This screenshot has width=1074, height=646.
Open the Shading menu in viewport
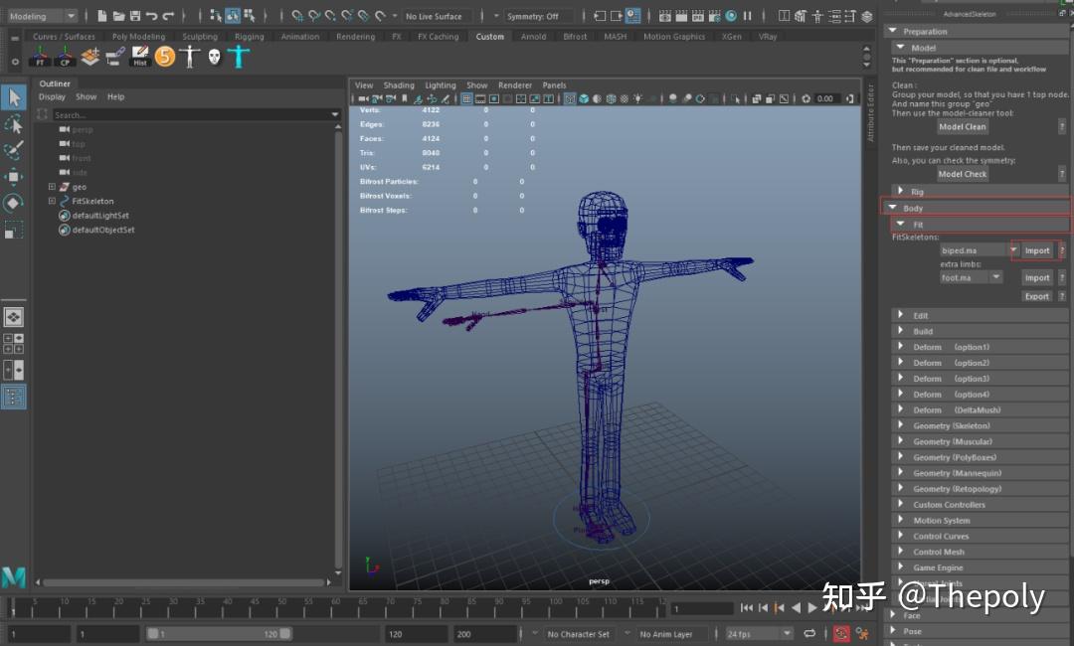tap(399, 85)
